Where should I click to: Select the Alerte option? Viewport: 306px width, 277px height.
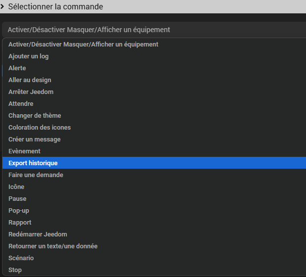(154, 68)
